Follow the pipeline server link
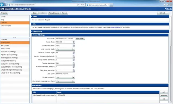The image size is (173, 104). click(115, 27)
